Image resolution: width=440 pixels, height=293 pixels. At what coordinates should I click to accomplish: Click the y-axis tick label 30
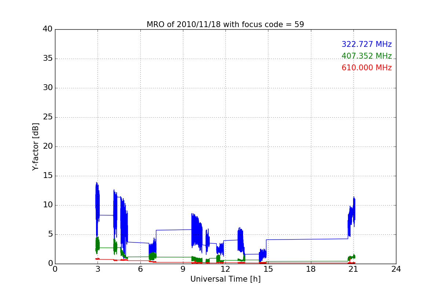tap(48, 88)
